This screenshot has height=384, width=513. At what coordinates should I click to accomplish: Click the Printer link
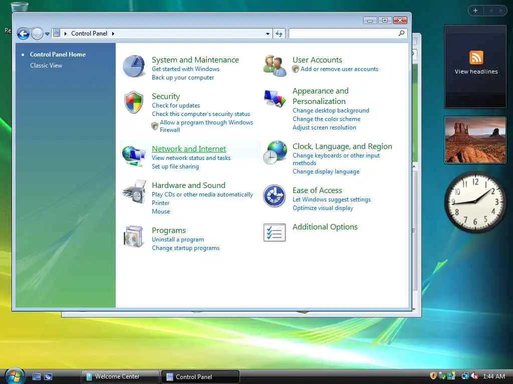(x=161, y=203)
